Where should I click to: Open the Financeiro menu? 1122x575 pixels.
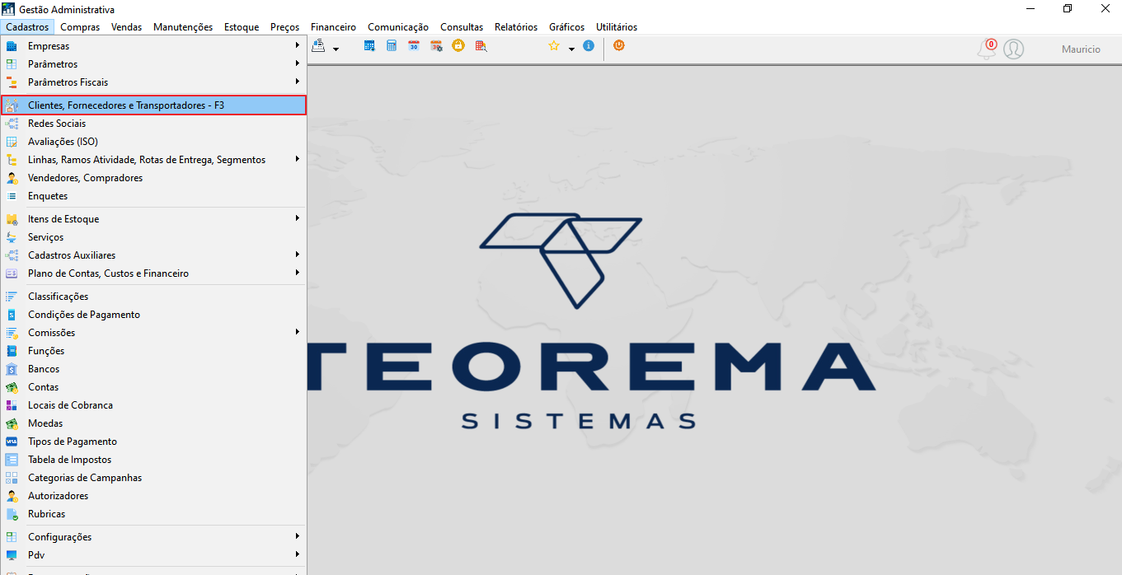334,27
